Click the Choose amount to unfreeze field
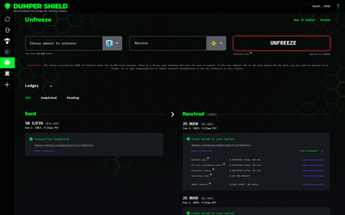This screenshot has width=345, height=215. point(64,43)
